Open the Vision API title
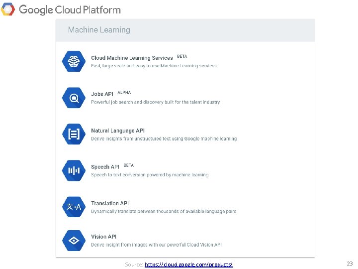Image resolution: width=358 pixels, height=269 pixels. click(103, 237)
